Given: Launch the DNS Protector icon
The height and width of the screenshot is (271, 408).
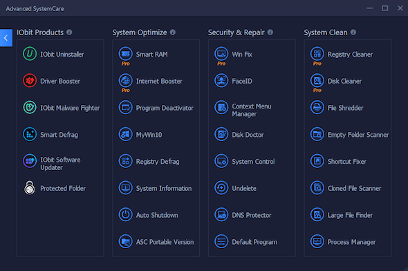Looking at the screenshot, I should [221, 214].
